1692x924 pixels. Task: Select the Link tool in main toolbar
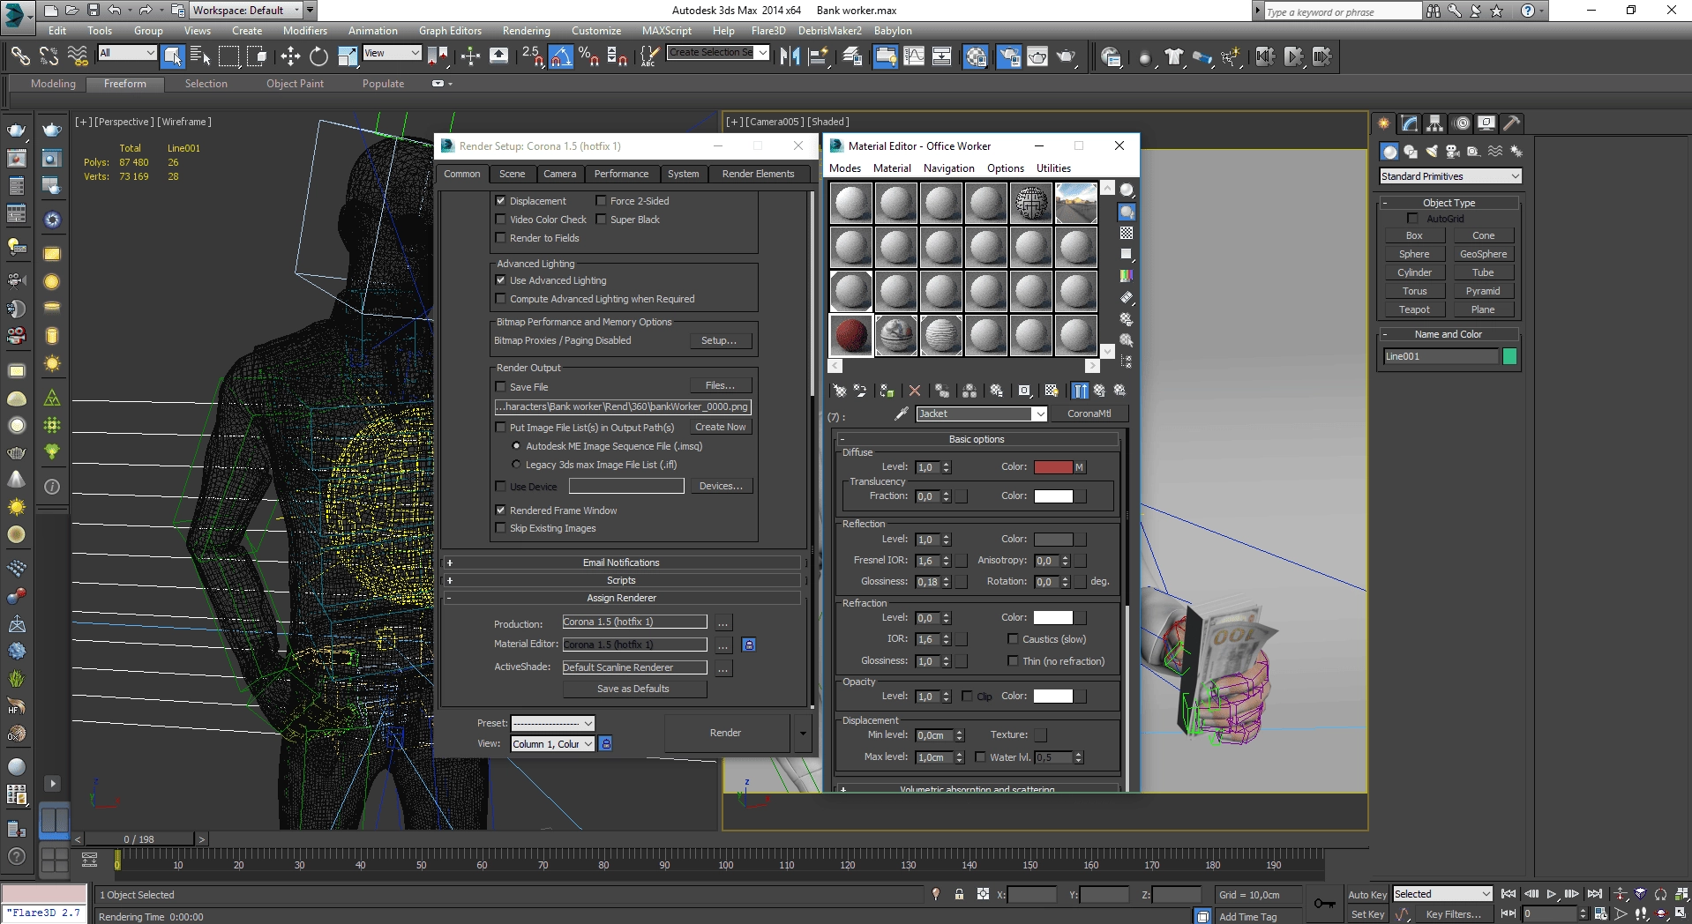19,56
